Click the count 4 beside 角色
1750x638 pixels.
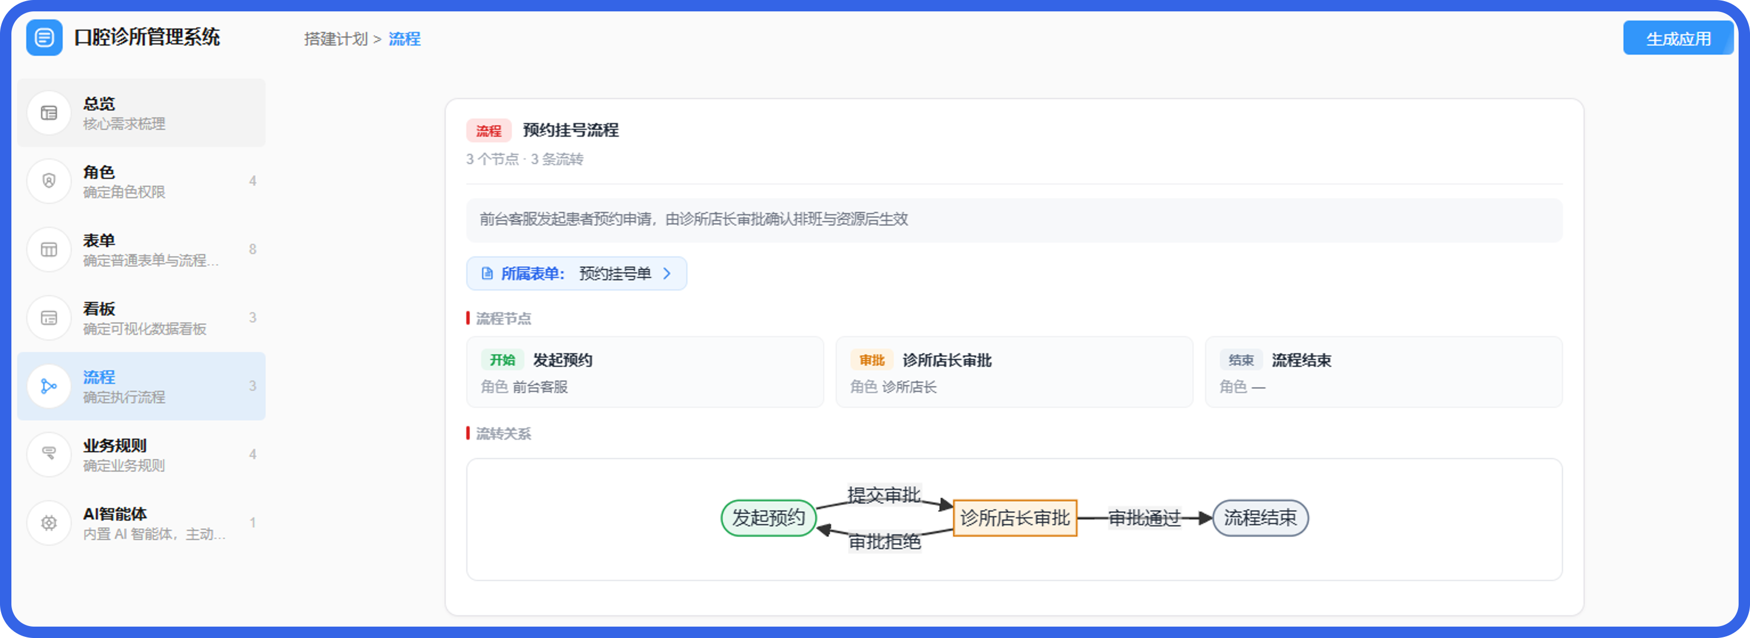pyautogui.click(x=253, y=181)
